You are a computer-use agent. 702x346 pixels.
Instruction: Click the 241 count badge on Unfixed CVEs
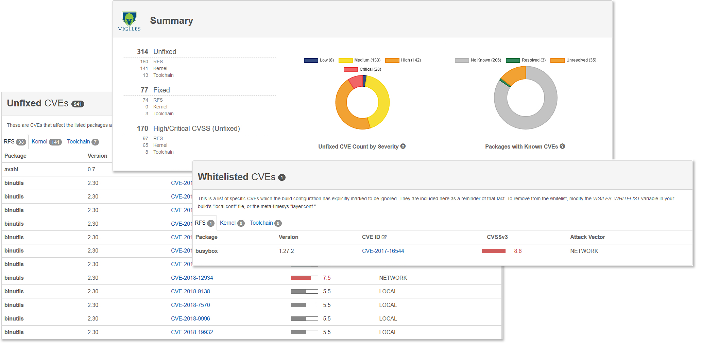78,104
